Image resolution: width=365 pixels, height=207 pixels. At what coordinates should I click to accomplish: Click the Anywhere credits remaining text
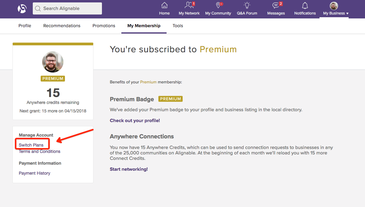53,102
